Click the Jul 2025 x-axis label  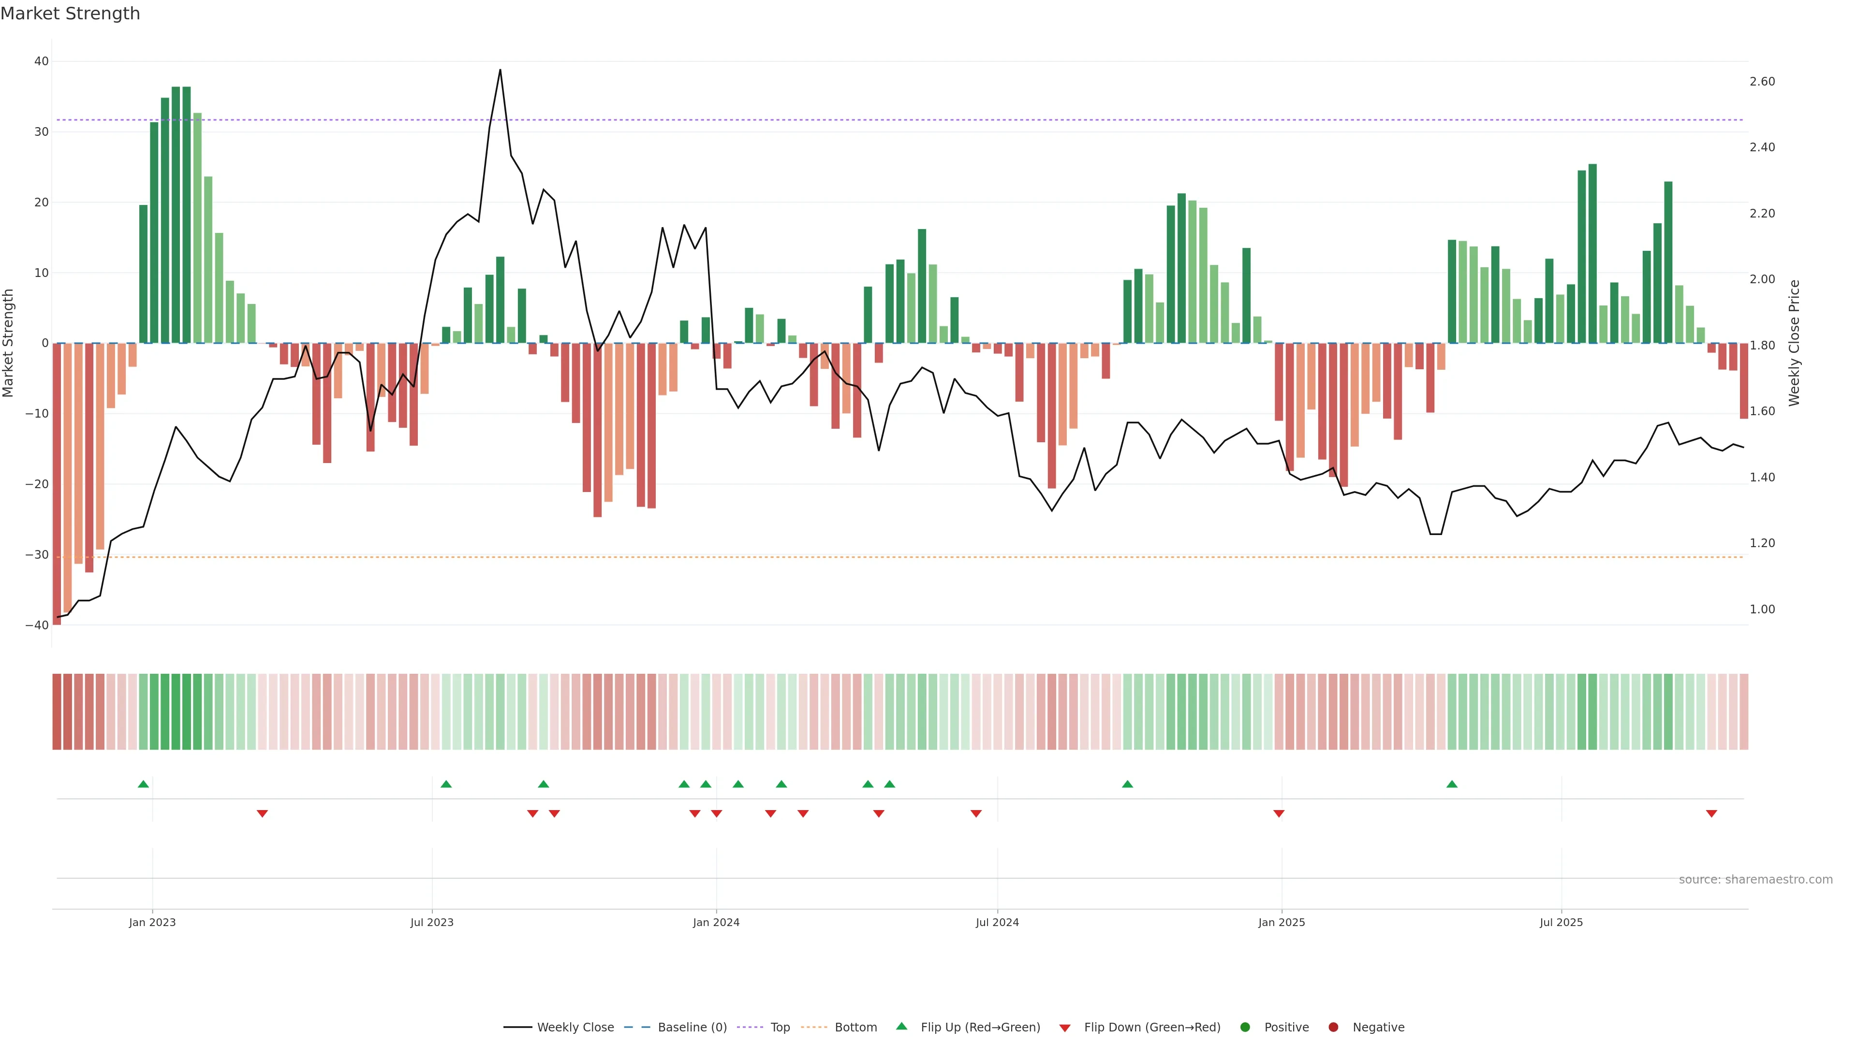coord(1561,922)
